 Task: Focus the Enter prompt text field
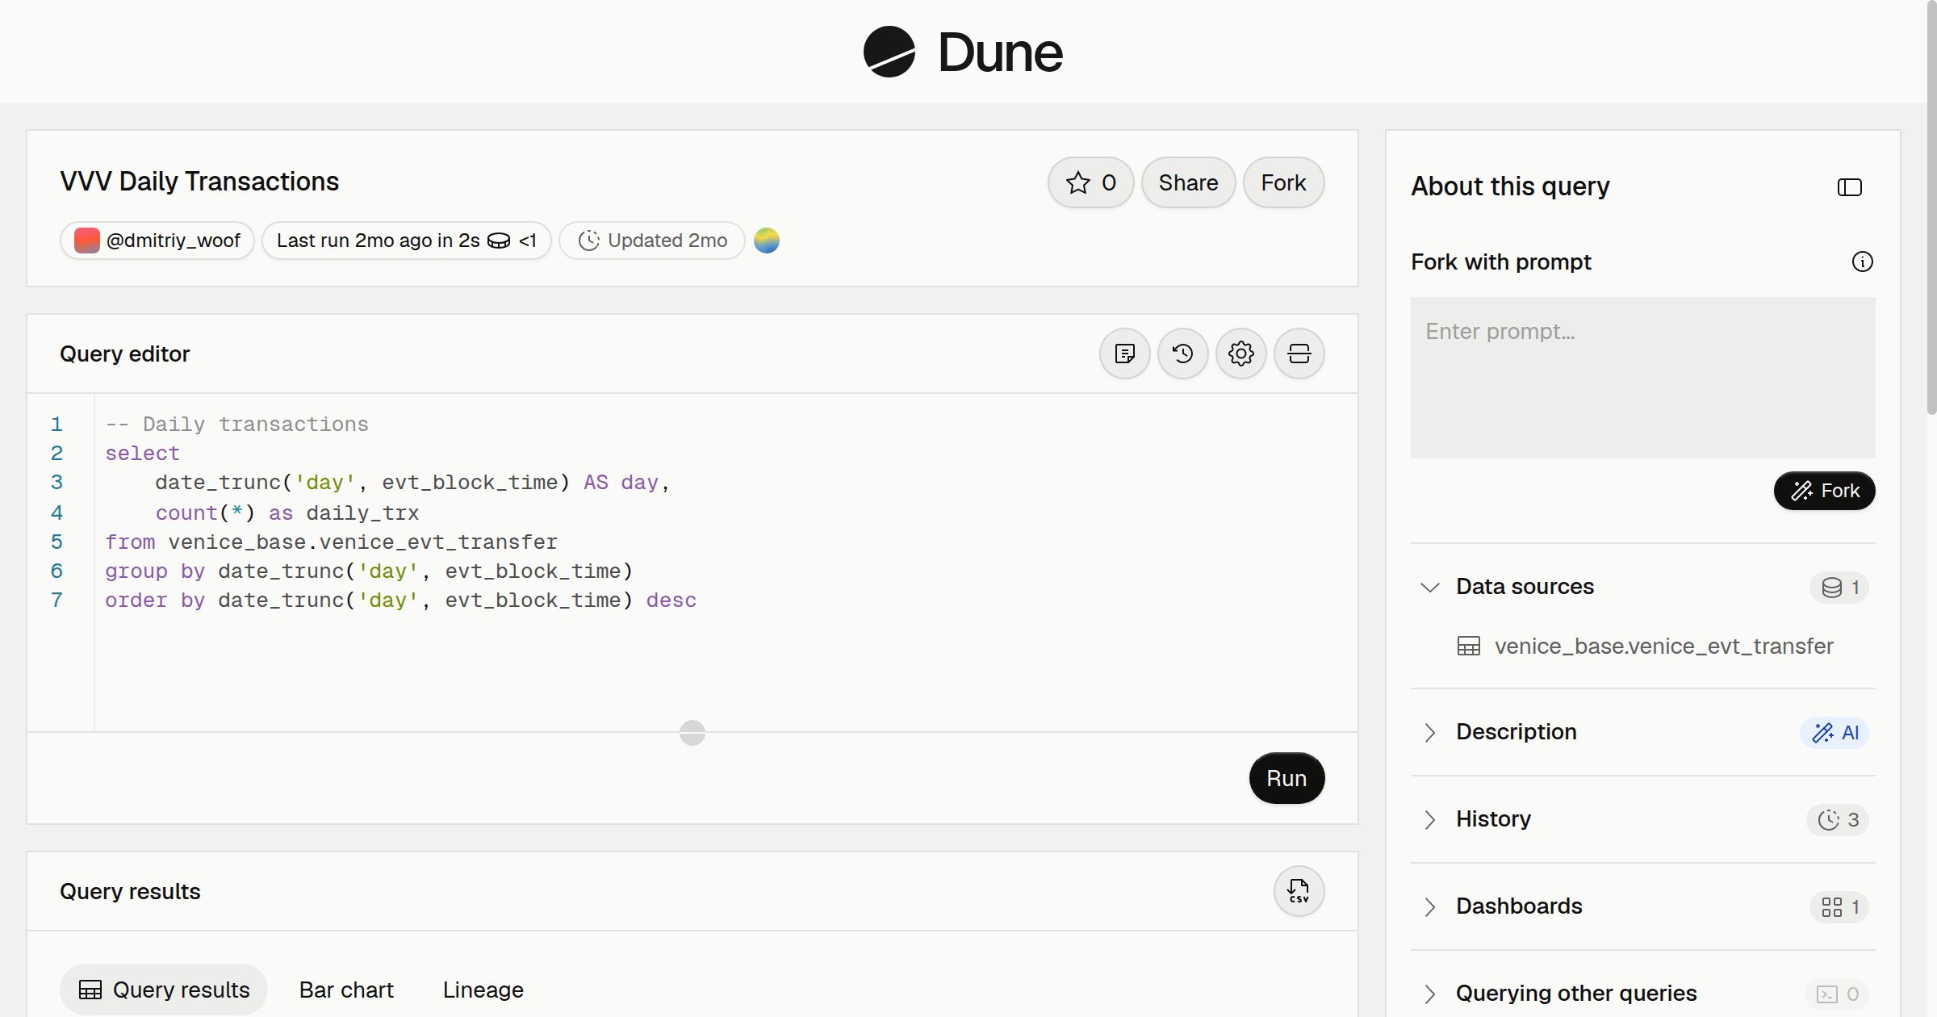(x=1642, y=378)
